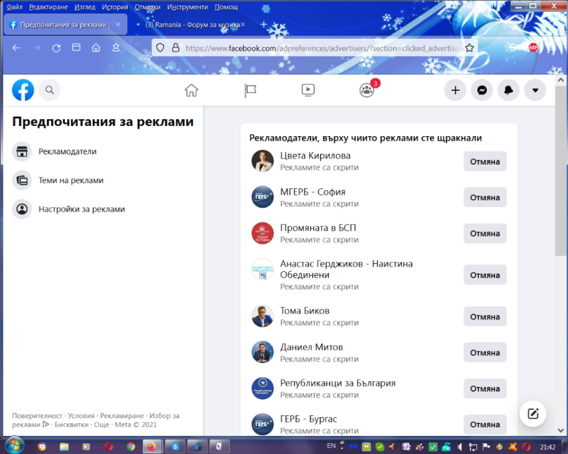Click Условия footer link
Screen dimensions: 568x454
(x=81, y=416)
